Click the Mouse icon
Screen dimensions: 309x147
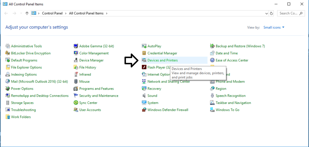[x=76, y=81]
